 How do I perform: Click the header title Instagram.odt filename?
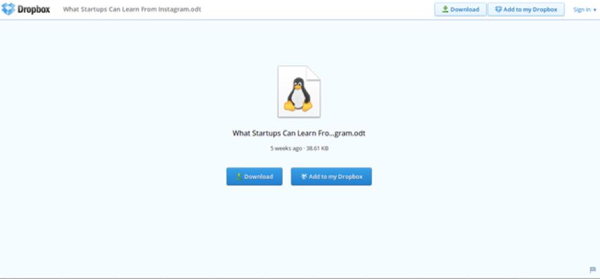132,9
